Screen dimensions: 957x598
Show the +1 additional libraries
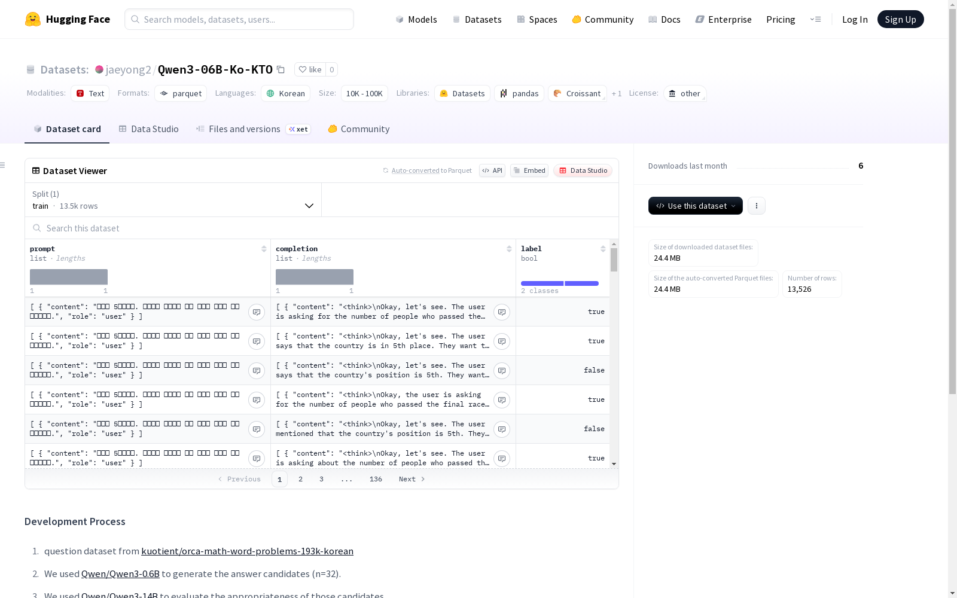tap(617, 93)
